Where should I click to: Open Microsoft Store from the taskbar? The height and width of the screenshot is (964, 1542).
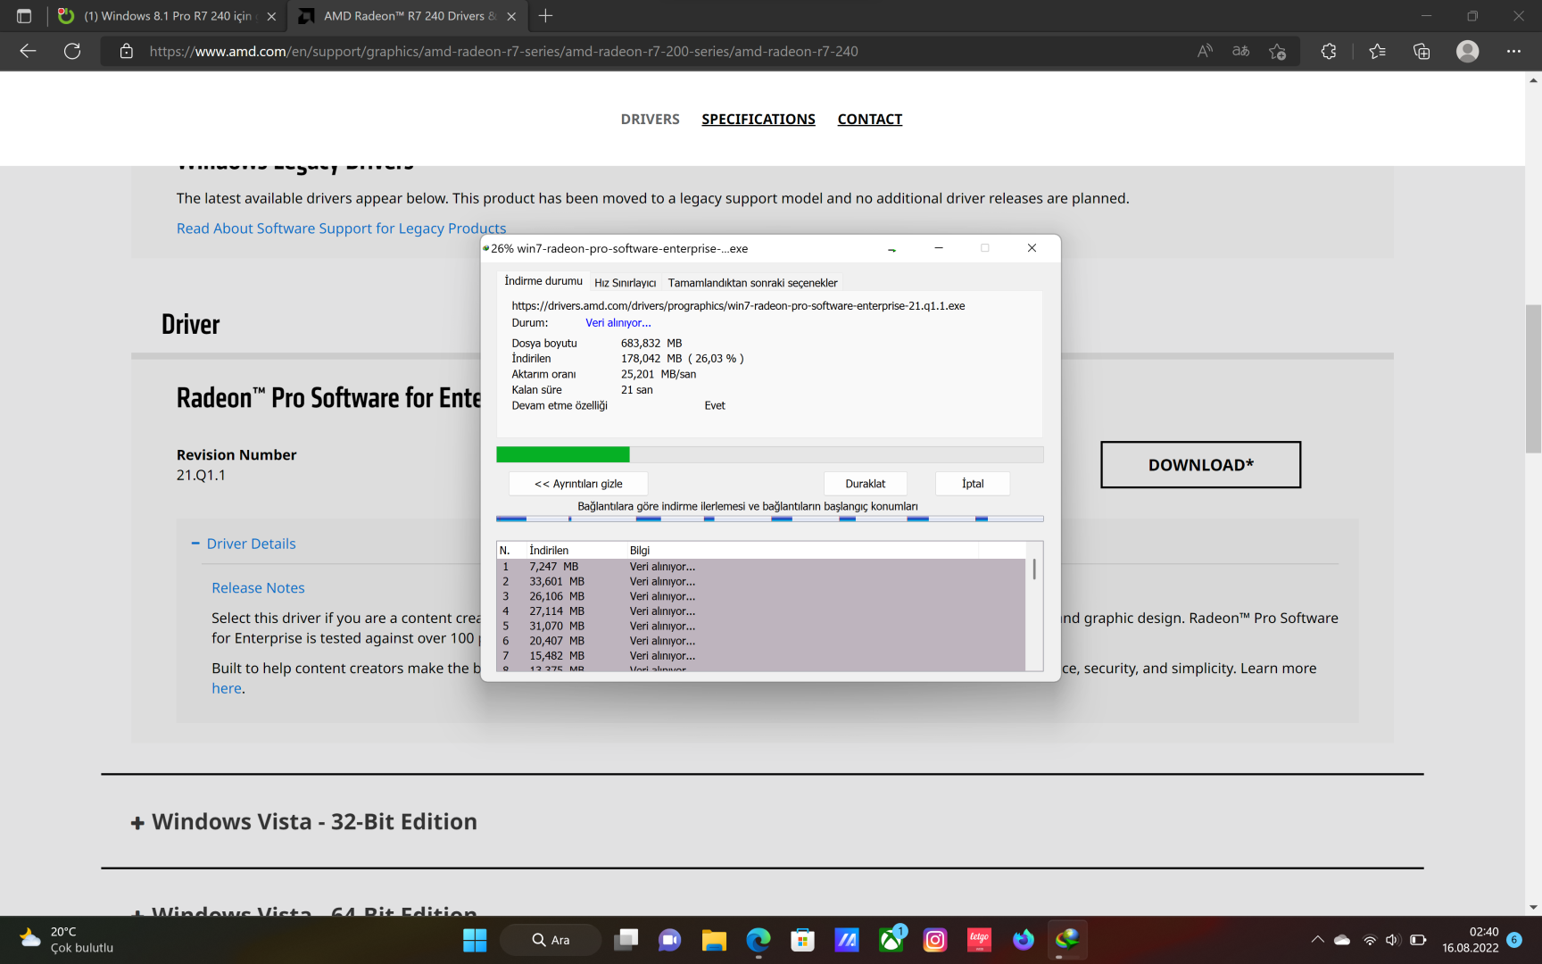tap(802, 940)
